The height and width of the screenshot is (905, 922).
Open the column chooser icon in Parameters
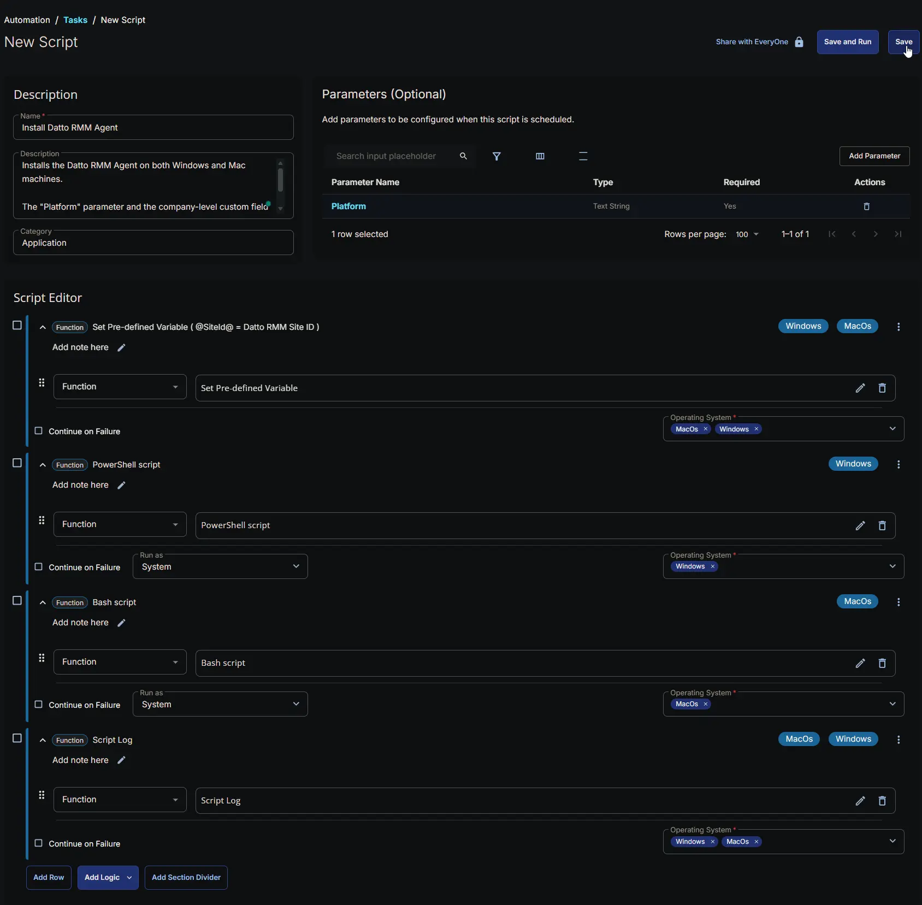tap(540, 156)
